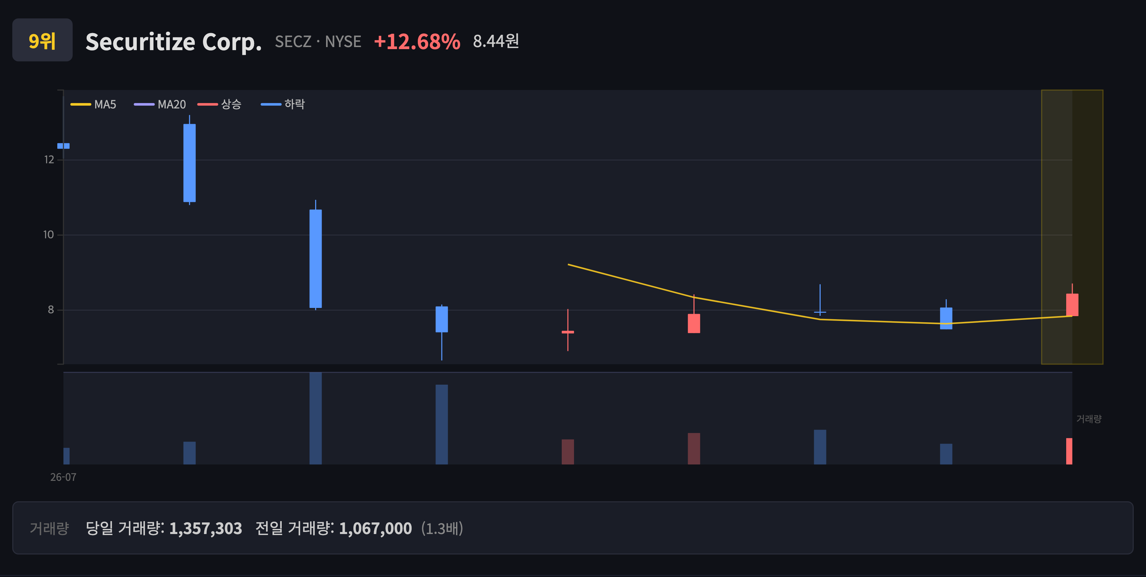Select the small red doji candle near 7.4
The width and height of the screenshot is (1146, 577).
tap(568, 332)
